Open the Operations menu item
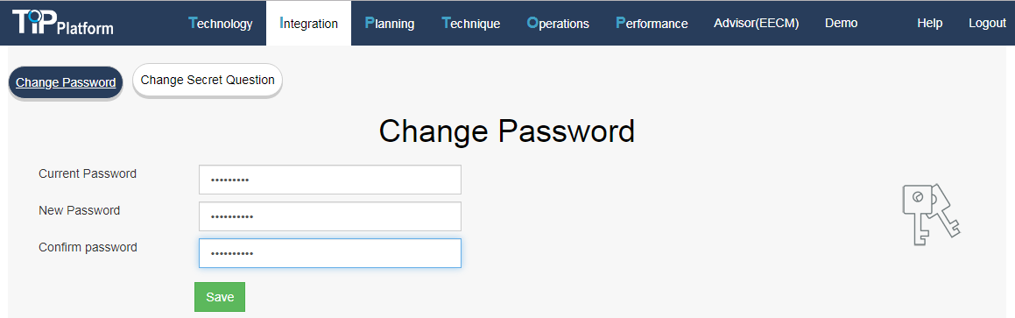Viewport: 1015px width, 318px height. point(558,24)
